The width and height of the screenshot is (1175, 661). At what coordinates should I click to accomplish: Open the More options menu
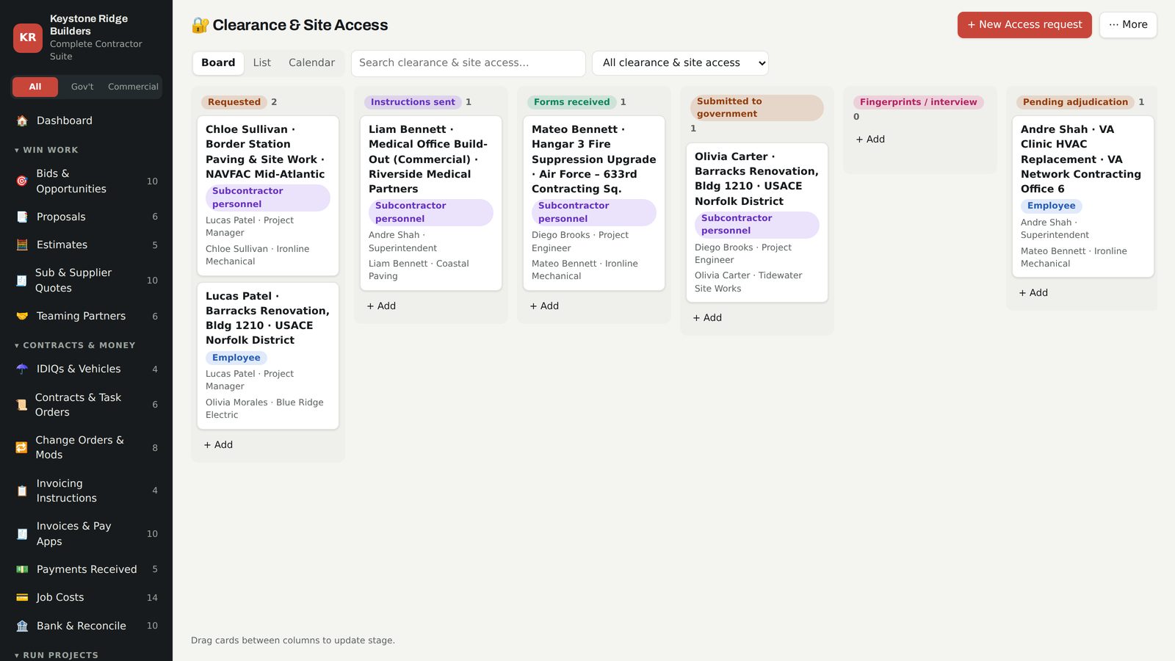tap(1128, 25)
